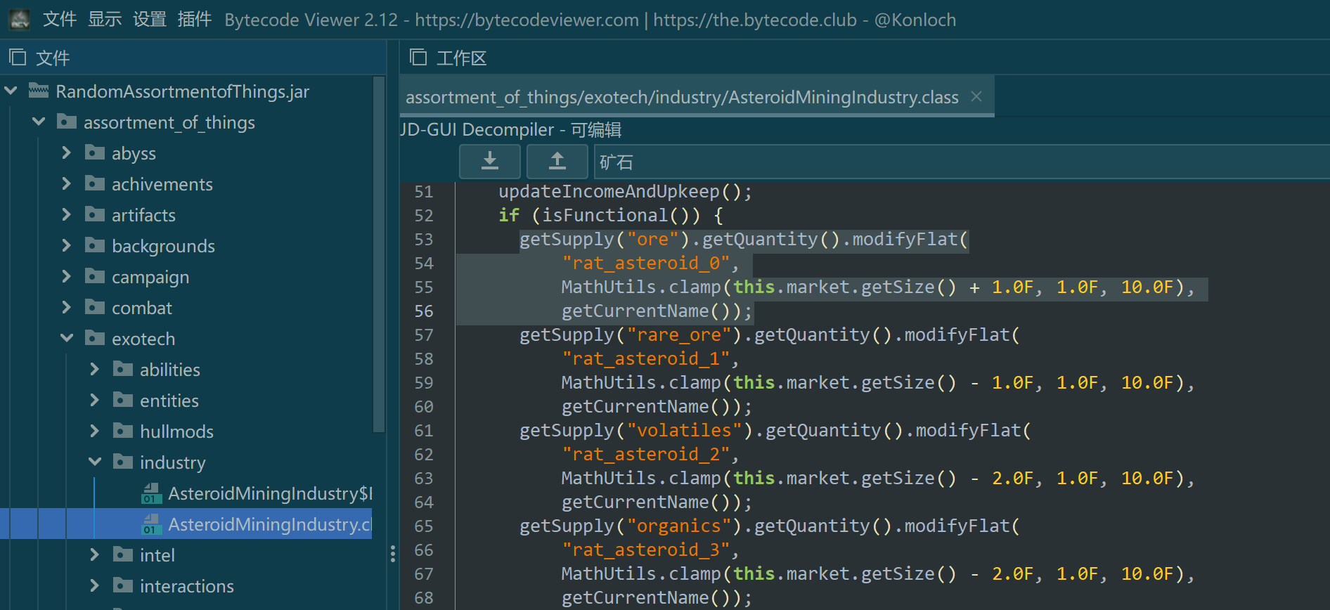The width and height of the screenshot is (1330, 610).
Task: Click the "volatiles" string on line 61
Action: pos(685,430)
